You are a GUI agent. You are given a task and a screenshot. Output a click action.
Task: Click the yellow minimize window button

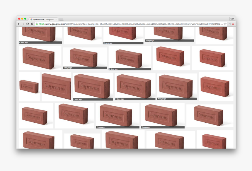pos(22,19)
